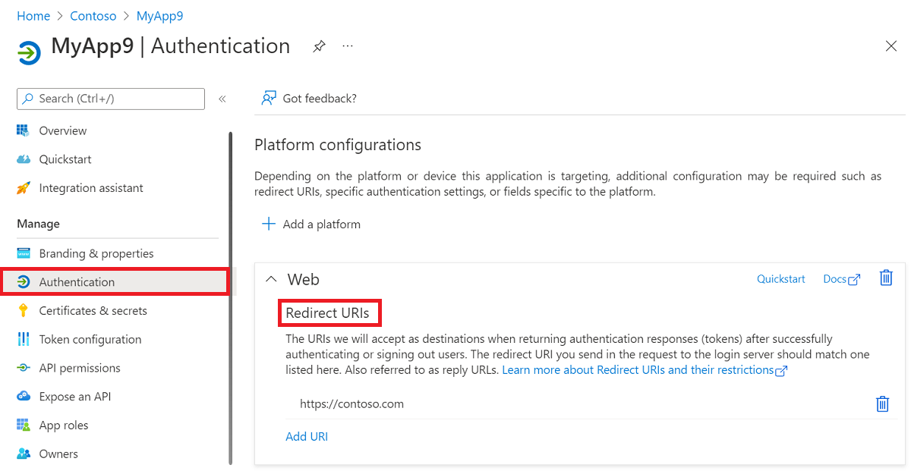Pin the Authentication page
Image resolution: width=911 pixels, height=471 pixels.
[318, 46]
